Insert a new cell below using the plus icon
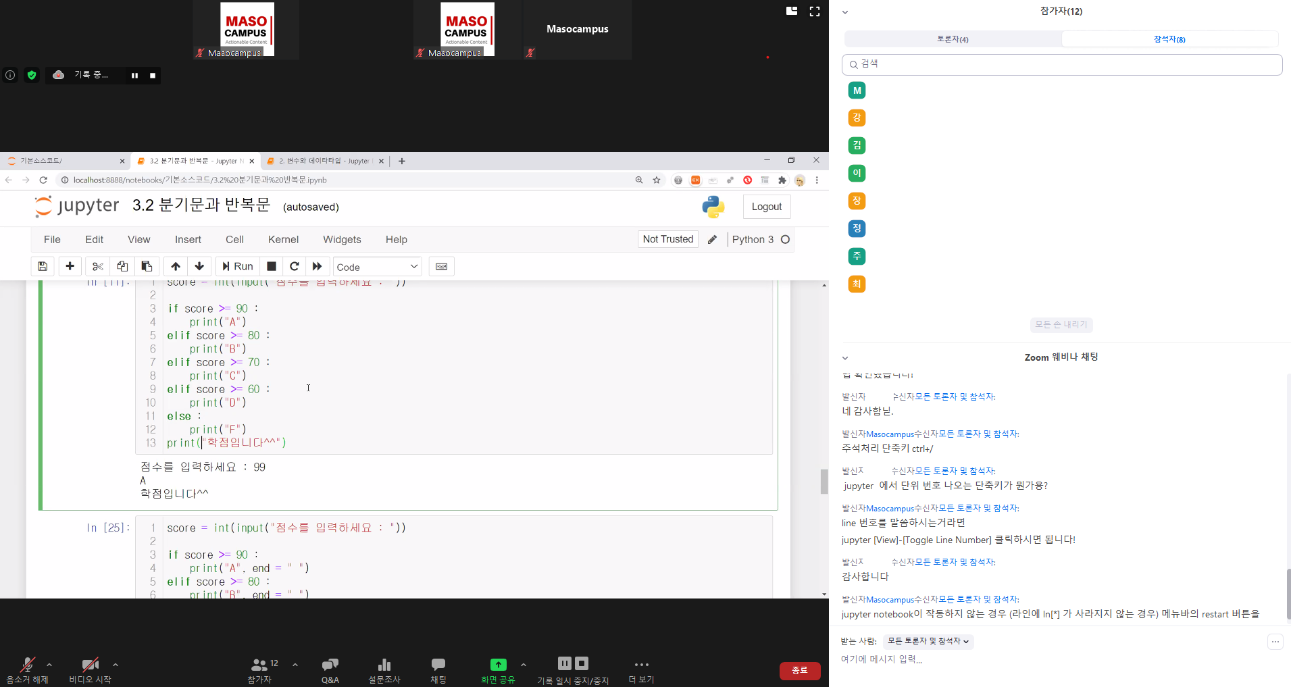 pyautogui.click(x=70, y=266)
